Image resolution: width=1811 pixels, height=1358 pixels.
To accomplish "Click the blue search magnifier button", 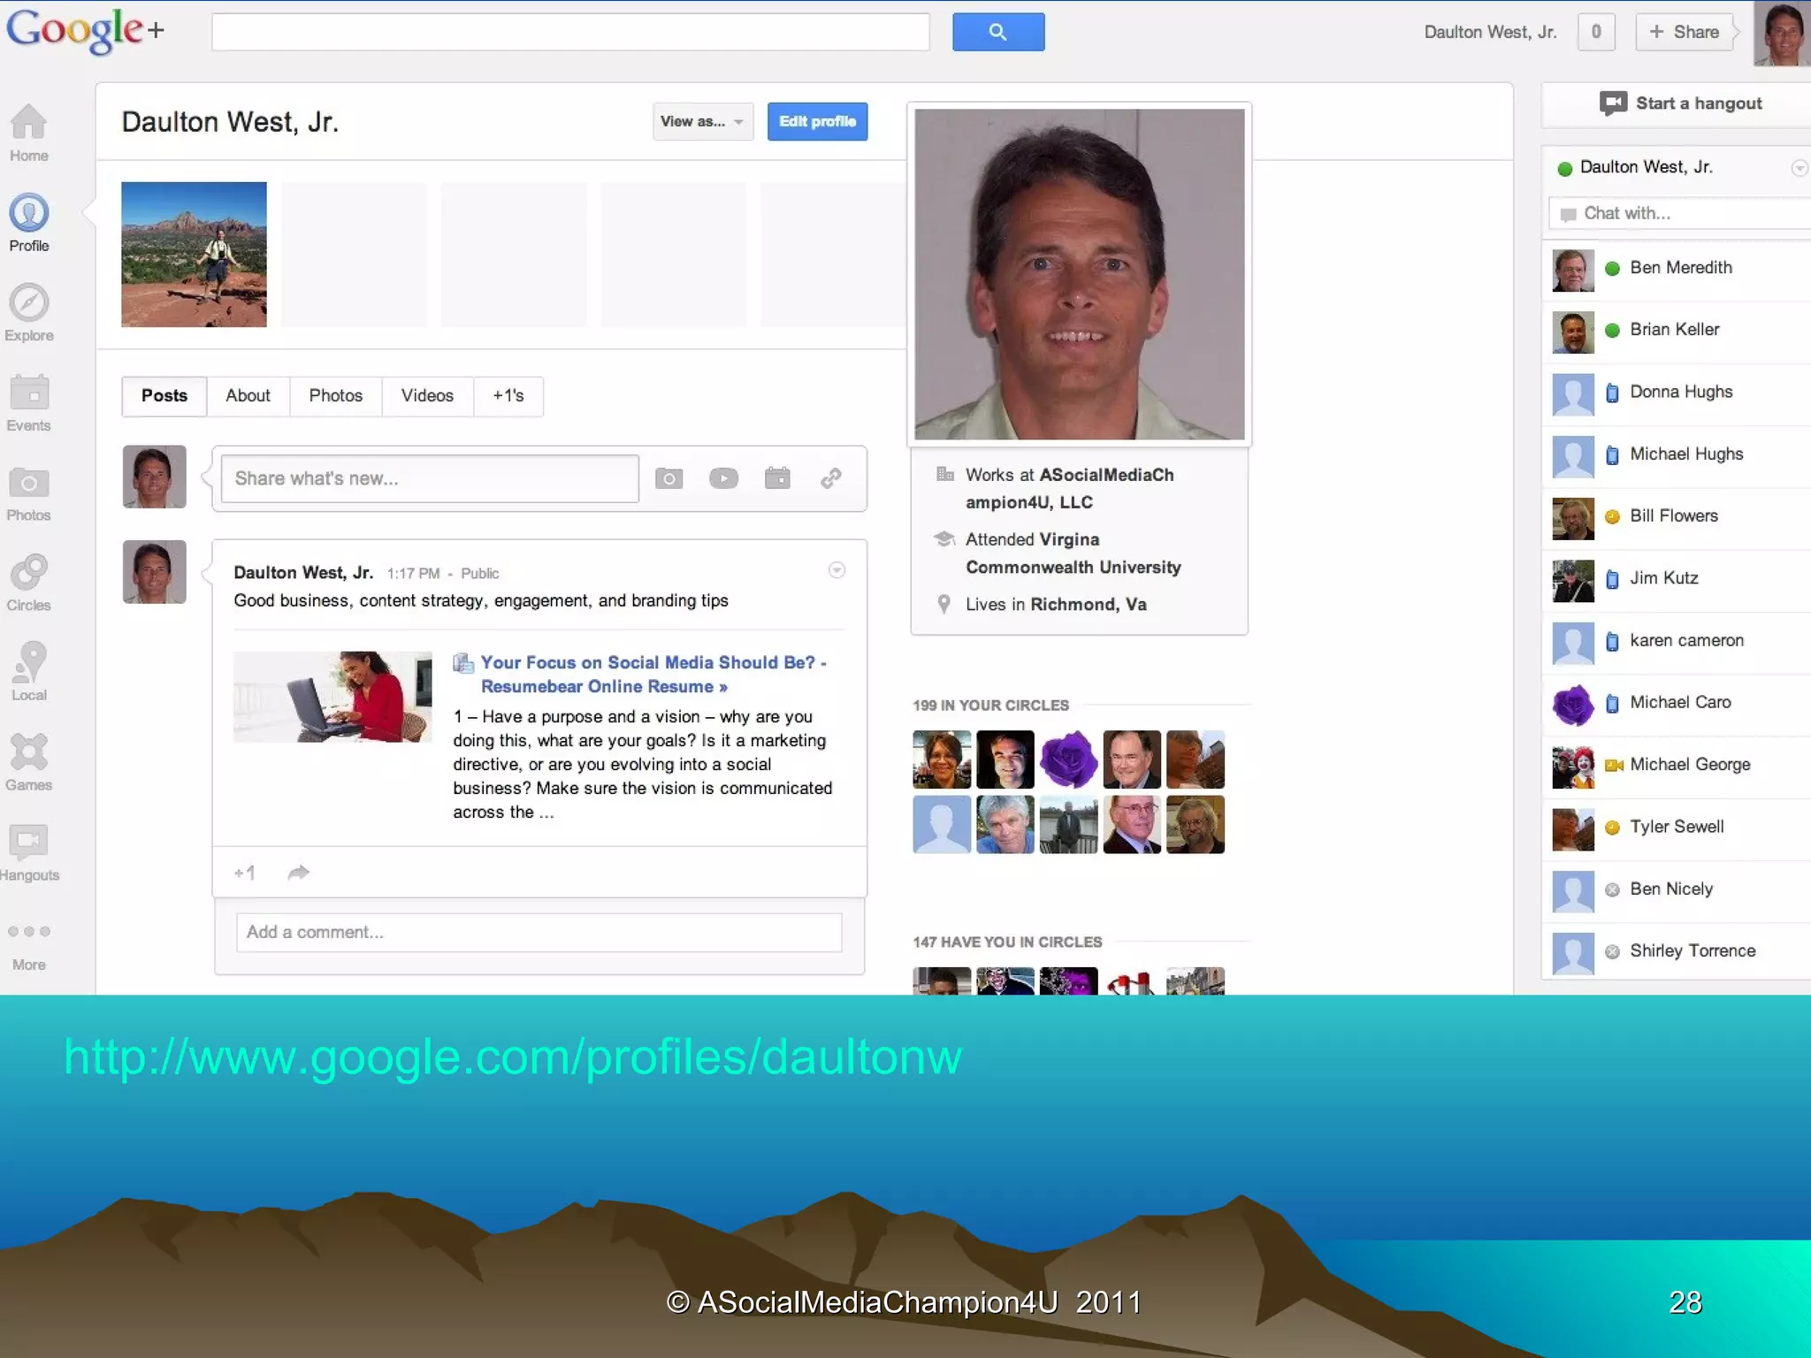I will tap(997, 32).
